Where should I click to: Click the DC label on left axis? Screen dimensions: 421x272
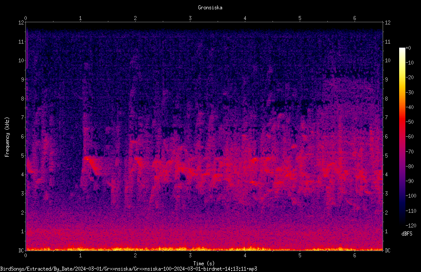[x=21, y=251]
